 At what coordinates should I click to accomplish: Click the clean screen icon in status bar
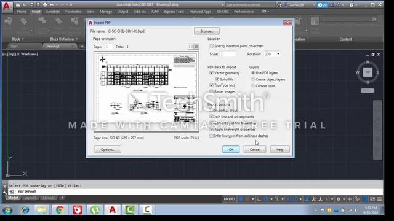click(x=372, y=199)
